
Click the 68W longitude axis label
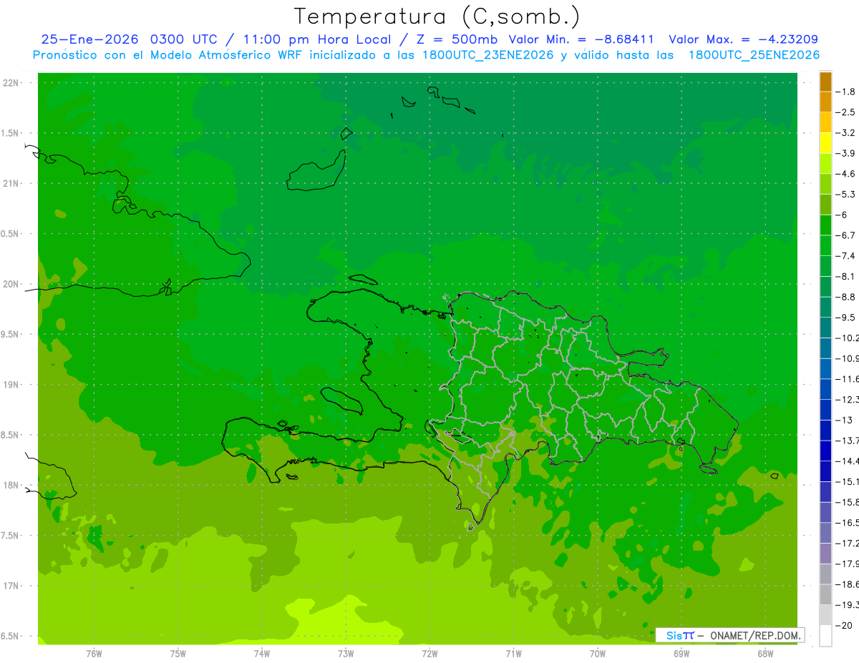(765, 653)
